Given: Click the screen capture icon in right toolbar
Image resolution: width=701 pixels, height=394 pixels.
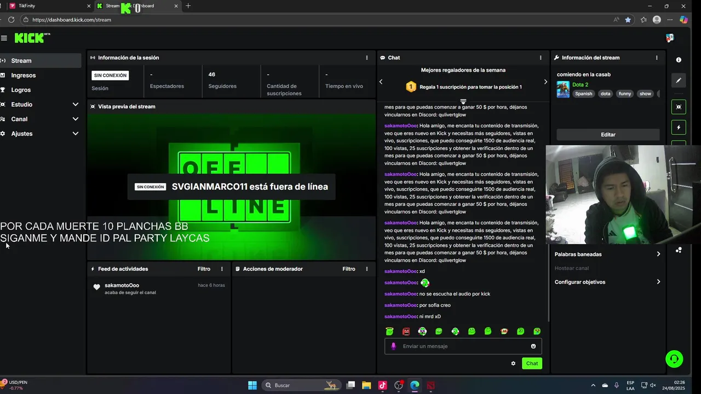Looking at the screenshot, I should coord(679,107).
